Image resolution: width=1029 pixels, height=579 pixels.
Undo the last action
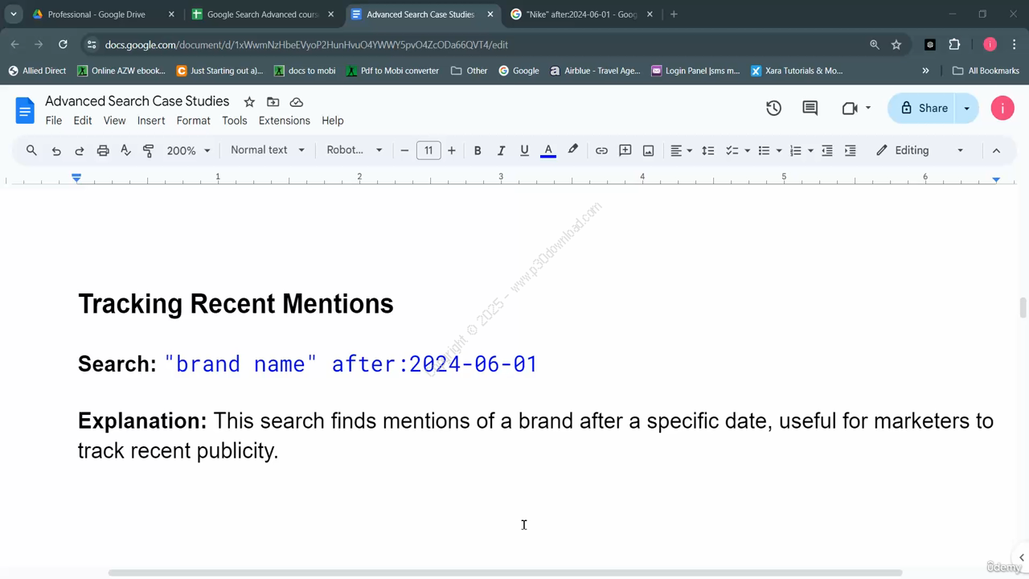tap(56, 150)
